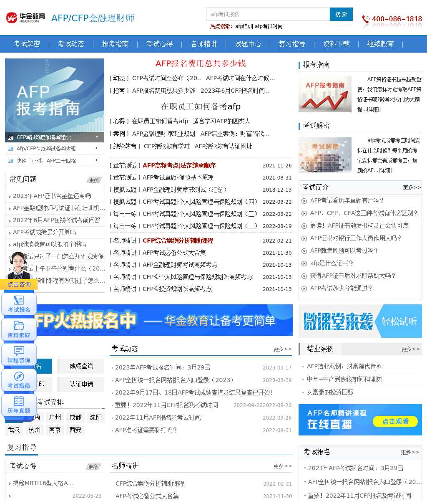The width and height of the screenshot is (427, 501).
Task: Open the 考试解密 navigation menu
Action: (27, 44)
